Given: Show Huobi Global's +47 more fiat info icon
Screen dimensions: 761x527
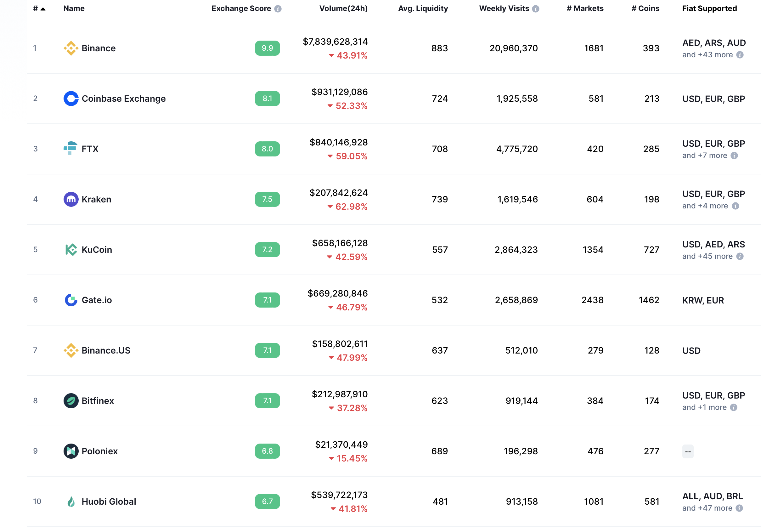Looking at the screenshot, I should pos(740,508).
